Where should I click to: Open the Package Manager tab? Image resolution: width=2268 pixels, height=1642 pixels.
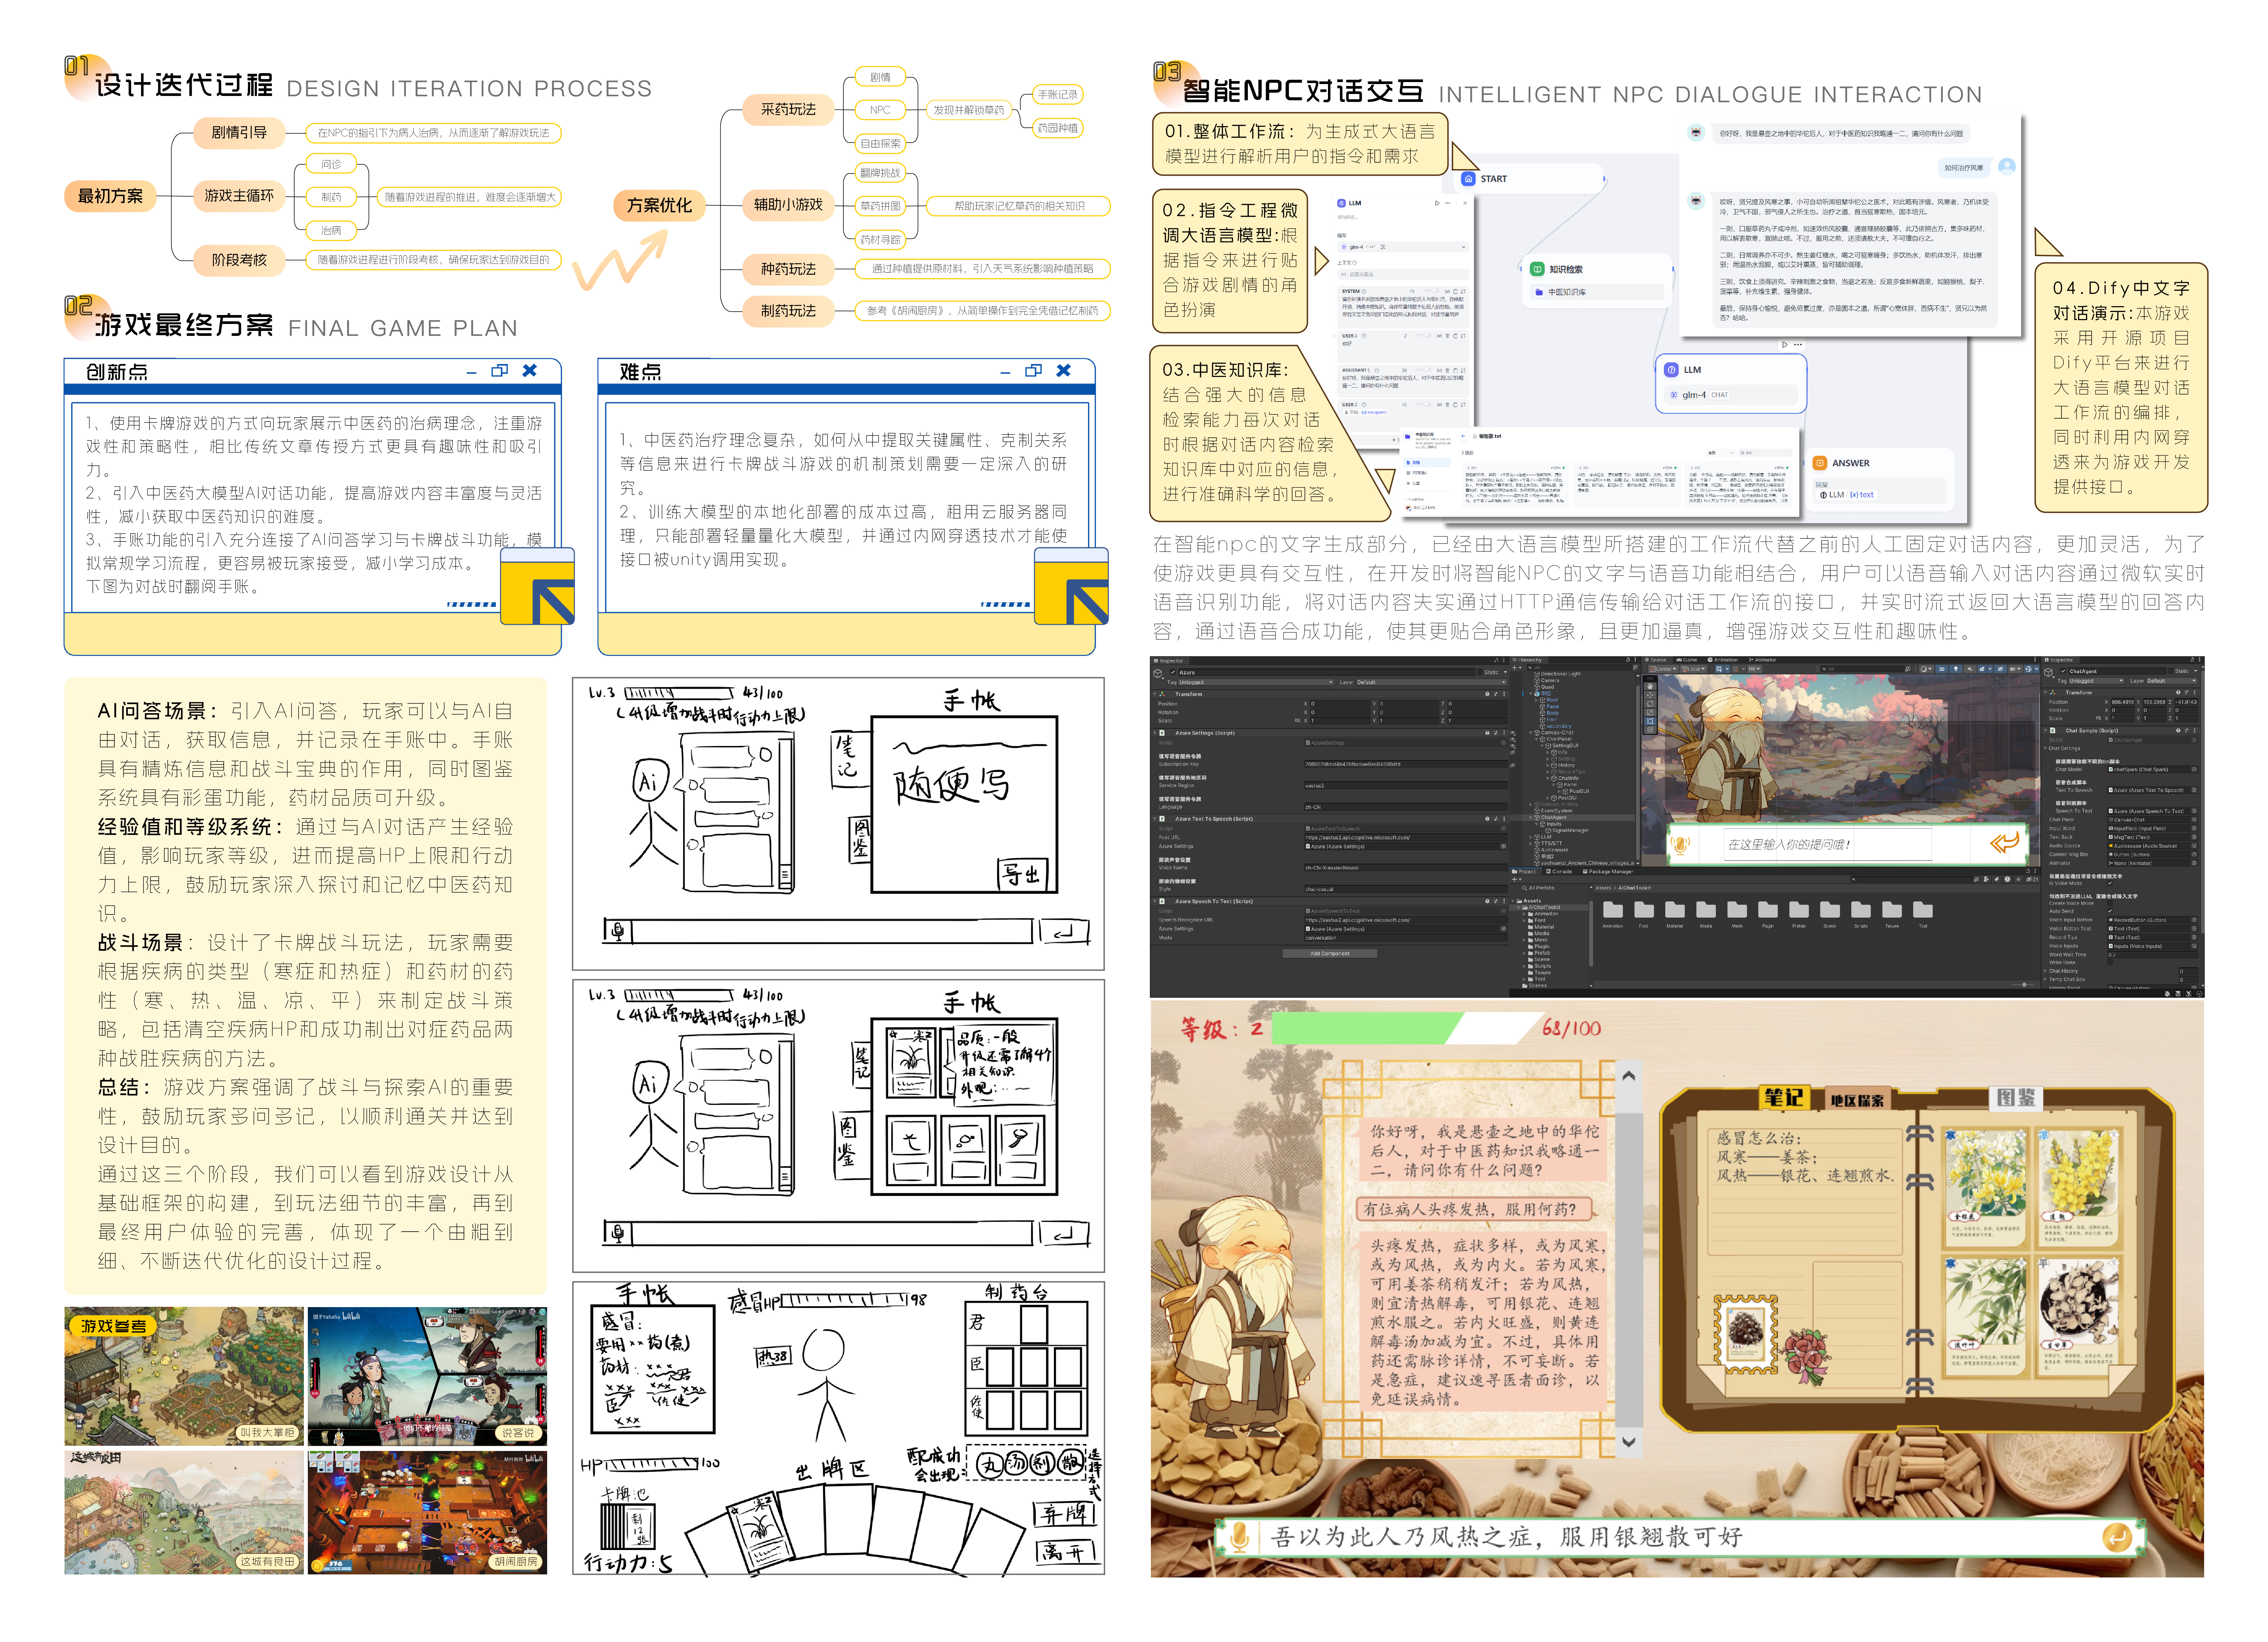coord(1608,872)
